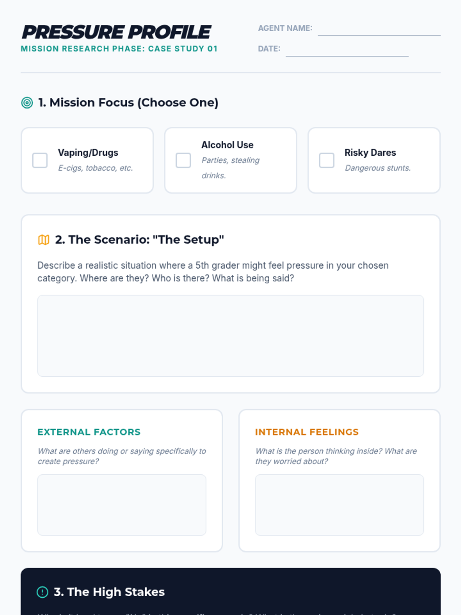Click the Agent Name input line
The width and height of the screenshot is (461, 615).
coord(379,29)
